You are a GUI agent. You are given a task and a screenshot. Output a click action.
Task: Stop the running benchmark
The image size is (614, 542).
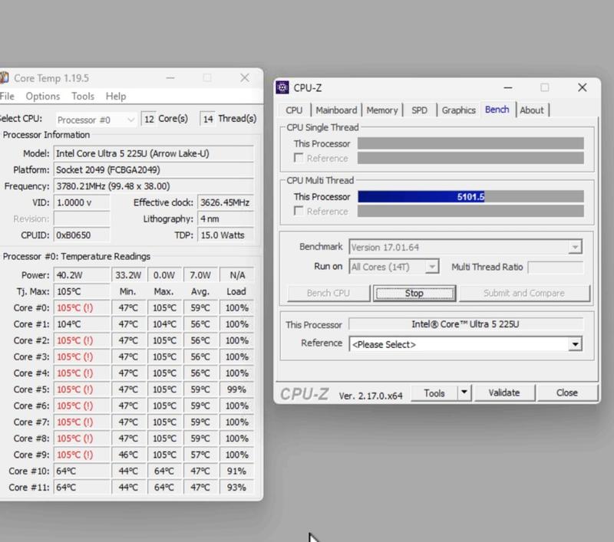[x=414, y=293]
